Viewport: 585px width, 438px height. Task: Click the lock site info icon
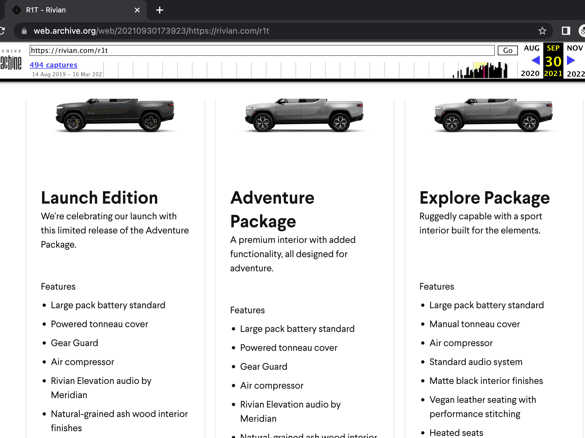pos(24,31)
